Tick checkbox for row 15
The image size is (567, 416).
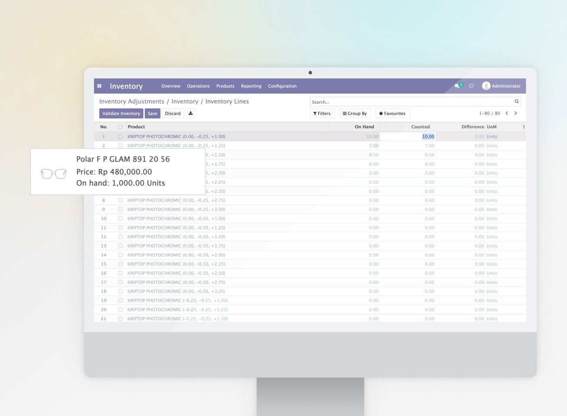(120, 264)
